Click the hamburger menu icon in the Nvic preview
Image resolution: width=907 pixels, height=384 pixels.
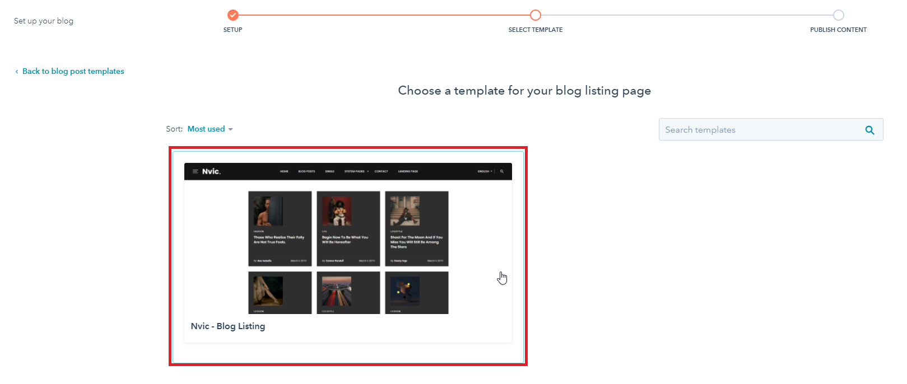point(195,171)
